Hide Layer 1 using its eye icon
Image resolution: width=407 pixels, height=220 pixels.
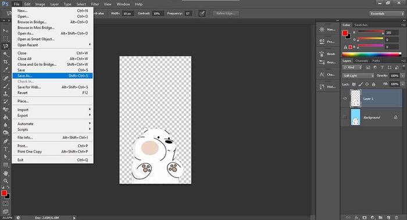tap(345, 98)
